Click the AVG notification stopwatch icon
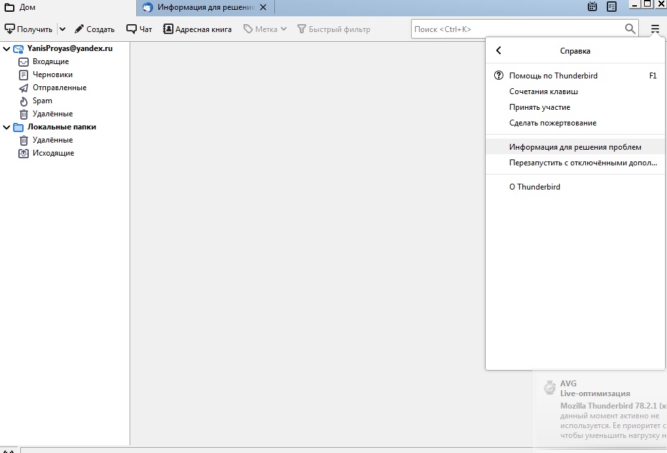 click(x=550, y=388)
